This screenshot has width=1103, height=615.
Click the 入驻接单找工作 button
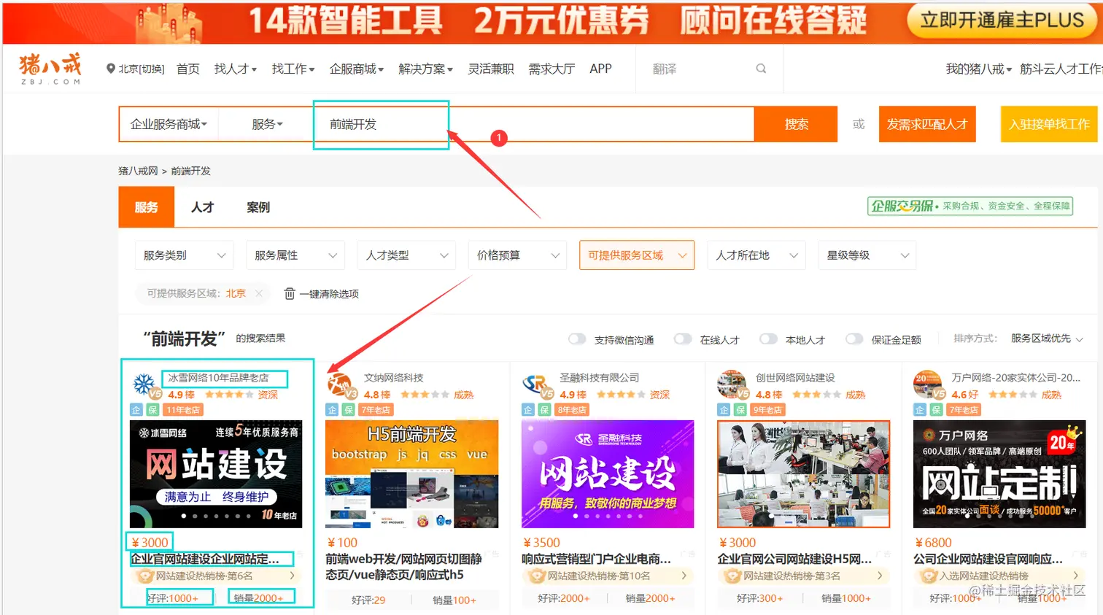1049,125
